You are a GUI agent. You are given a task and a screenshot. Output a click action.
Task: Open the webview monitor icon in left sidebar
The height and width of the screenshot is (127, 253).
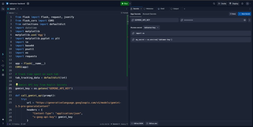3,65
